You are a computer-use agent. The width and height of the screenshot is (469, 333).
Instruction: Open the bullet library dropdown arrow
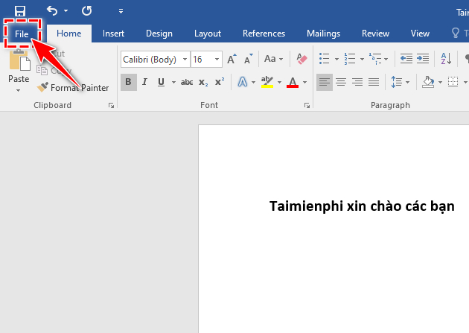tap(336, 59)
